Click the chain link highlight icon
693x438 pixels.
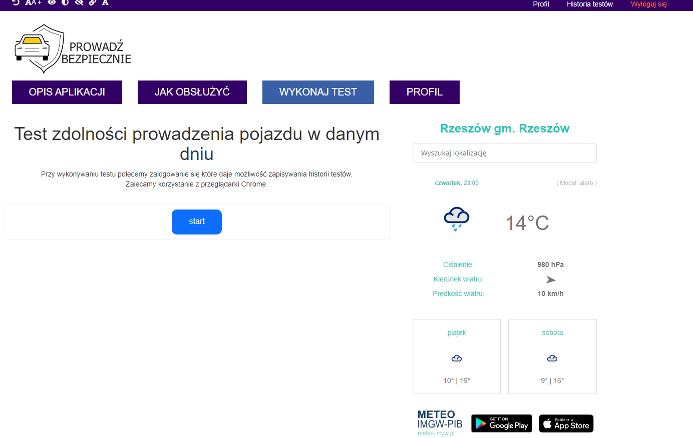[x=92, y=2]
